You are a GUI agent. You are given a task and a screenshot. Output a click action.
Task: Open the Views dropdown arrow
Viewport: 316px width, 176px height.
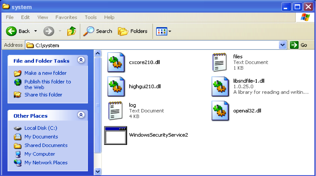coord(170,31)
